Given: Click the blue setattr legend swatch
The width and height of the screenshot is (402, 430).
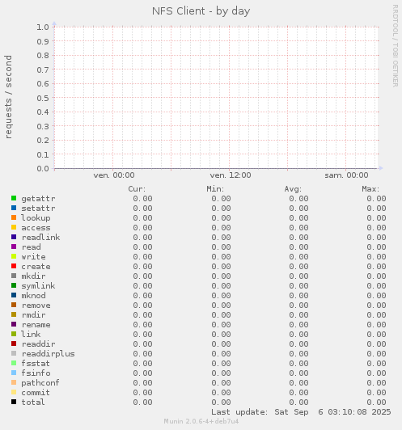Looking at the screenshot, I should pyautogui.click(x=14, y=208).
